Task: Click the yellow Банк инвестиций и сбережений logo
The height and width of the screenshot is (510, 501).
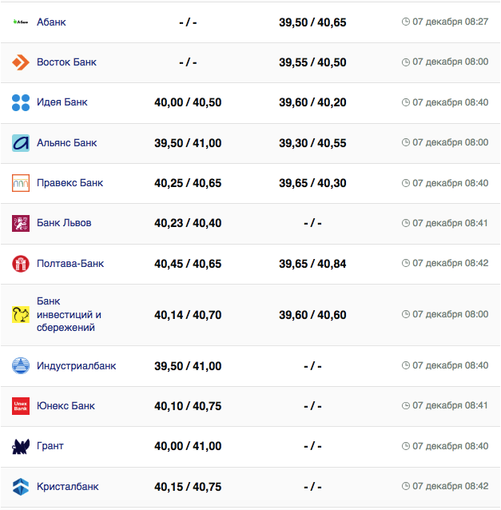Action: pyautogui.click(x=21, y=315)
